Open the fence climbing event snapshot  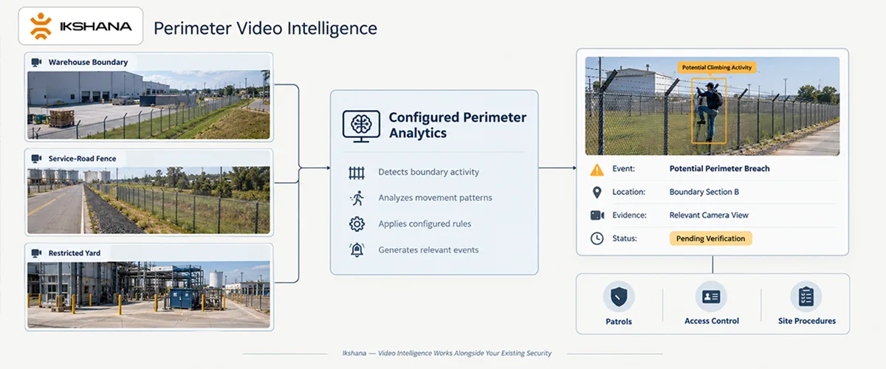[712, 106]
